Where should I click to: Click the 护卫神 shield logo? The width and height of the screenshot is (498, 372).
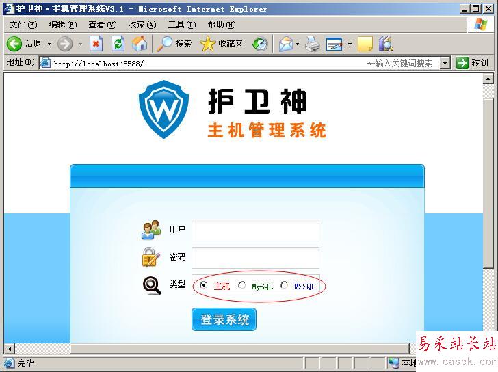click(x=164, y=109)
